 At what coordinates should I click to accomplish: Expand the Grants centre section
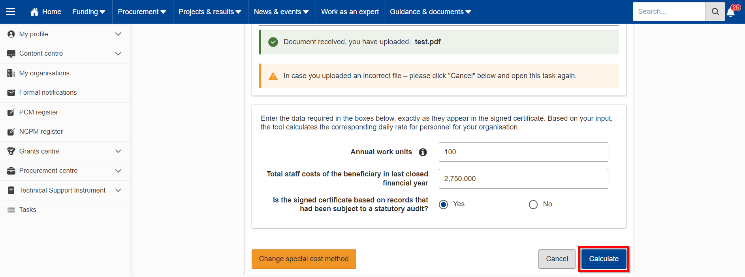click(x=118, y=151)
